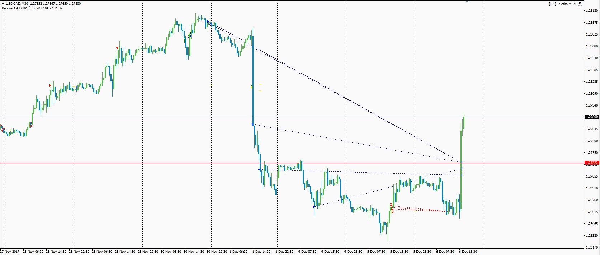Click the 28 Nov 22:30 time axis label
600x255 pixels.
click(79, 252)
